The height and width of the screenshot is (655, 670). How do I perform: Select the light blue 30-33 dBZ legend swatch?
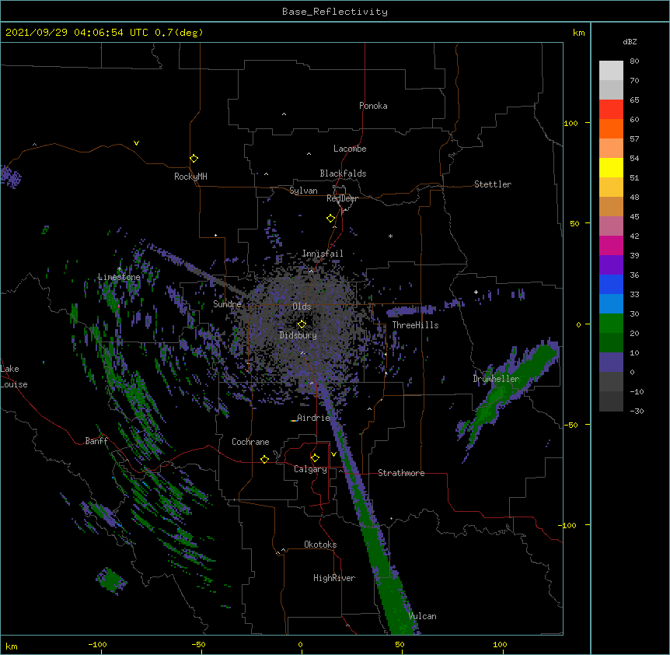point(611,304)
